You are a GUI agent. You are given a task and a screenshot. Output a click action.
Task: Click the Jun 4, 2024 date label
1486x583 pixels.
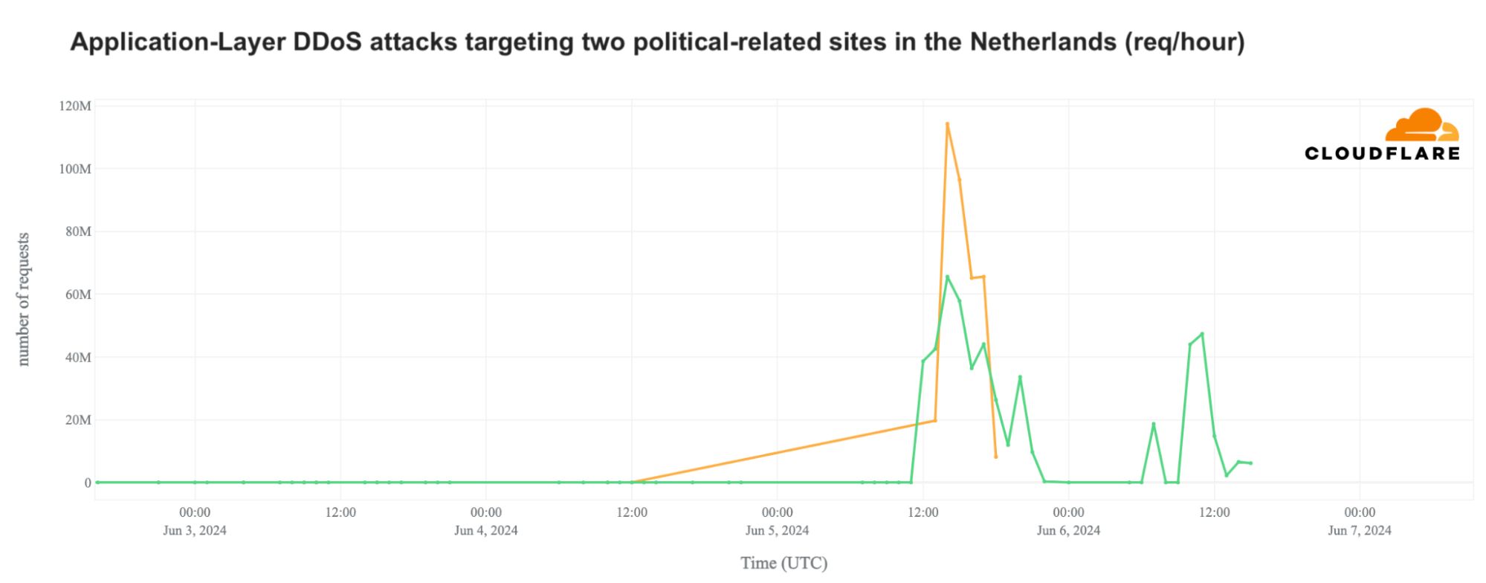486,530
